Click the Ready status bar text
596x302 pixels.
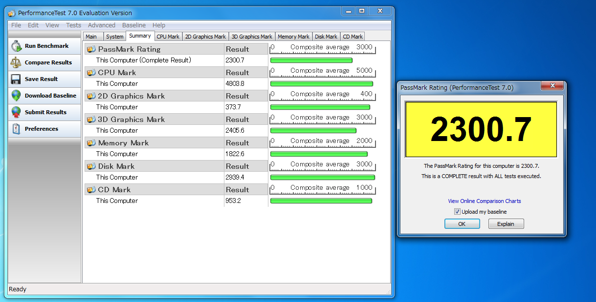pos(18,289)
